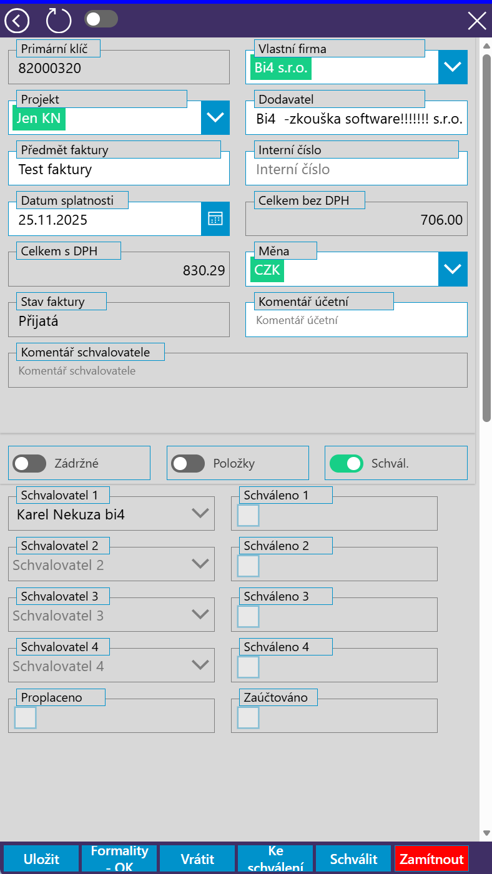
Task: Open Schvalovatel 2 dropdown list
Action: [200, 564]
